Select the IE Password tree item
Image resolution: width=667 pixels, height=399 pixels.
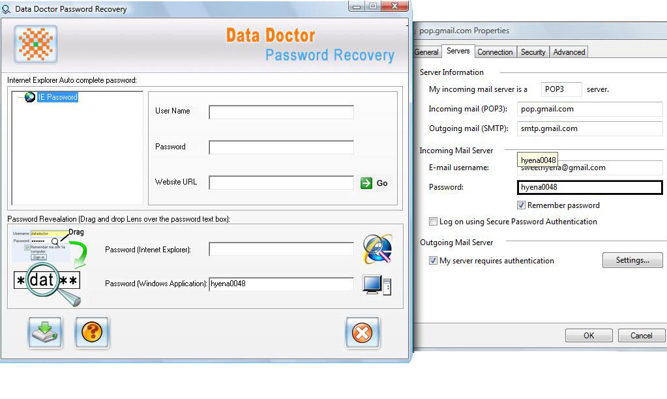[x=57, y=97]
